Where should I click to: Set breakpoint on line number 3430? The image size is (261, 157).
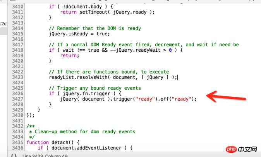tap(18, 115)
